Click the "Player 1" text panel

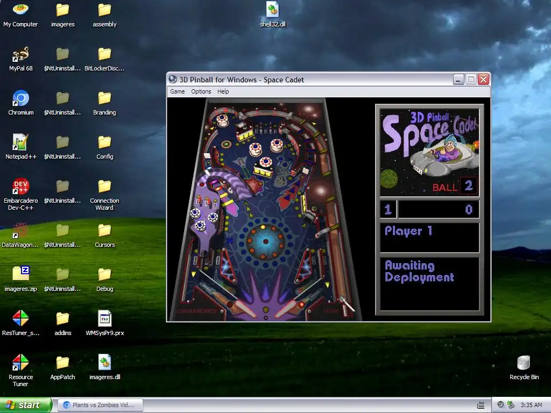[x=429, y=237]
